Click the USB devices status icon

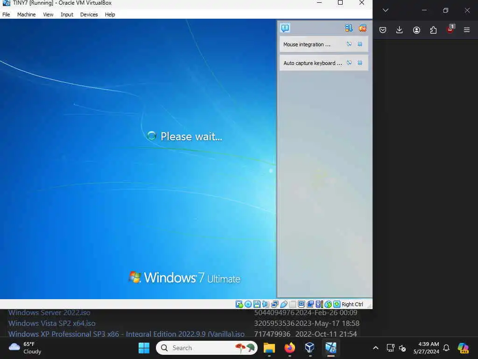283,304
